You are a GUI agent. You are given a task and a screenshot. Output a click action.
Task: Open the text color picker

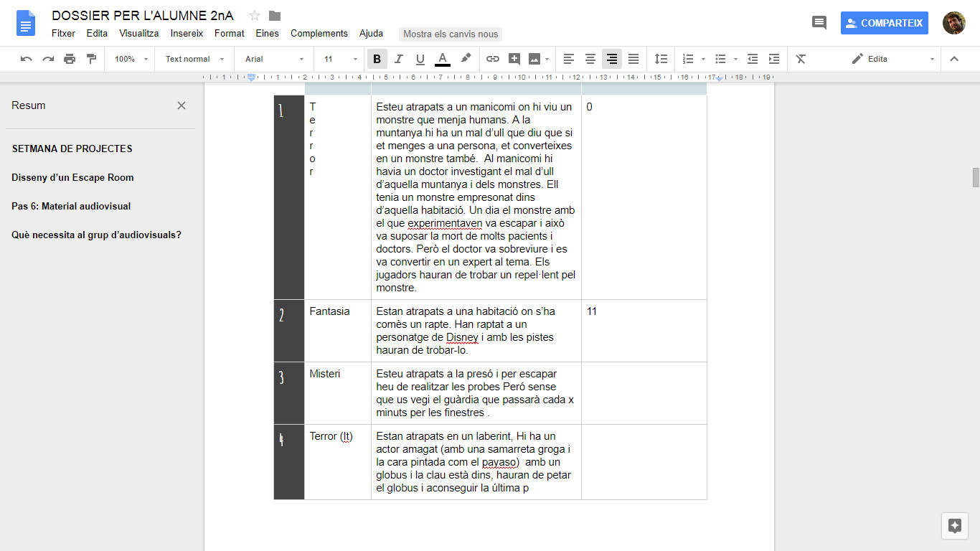pyautogui.click(x=443, y=59)
